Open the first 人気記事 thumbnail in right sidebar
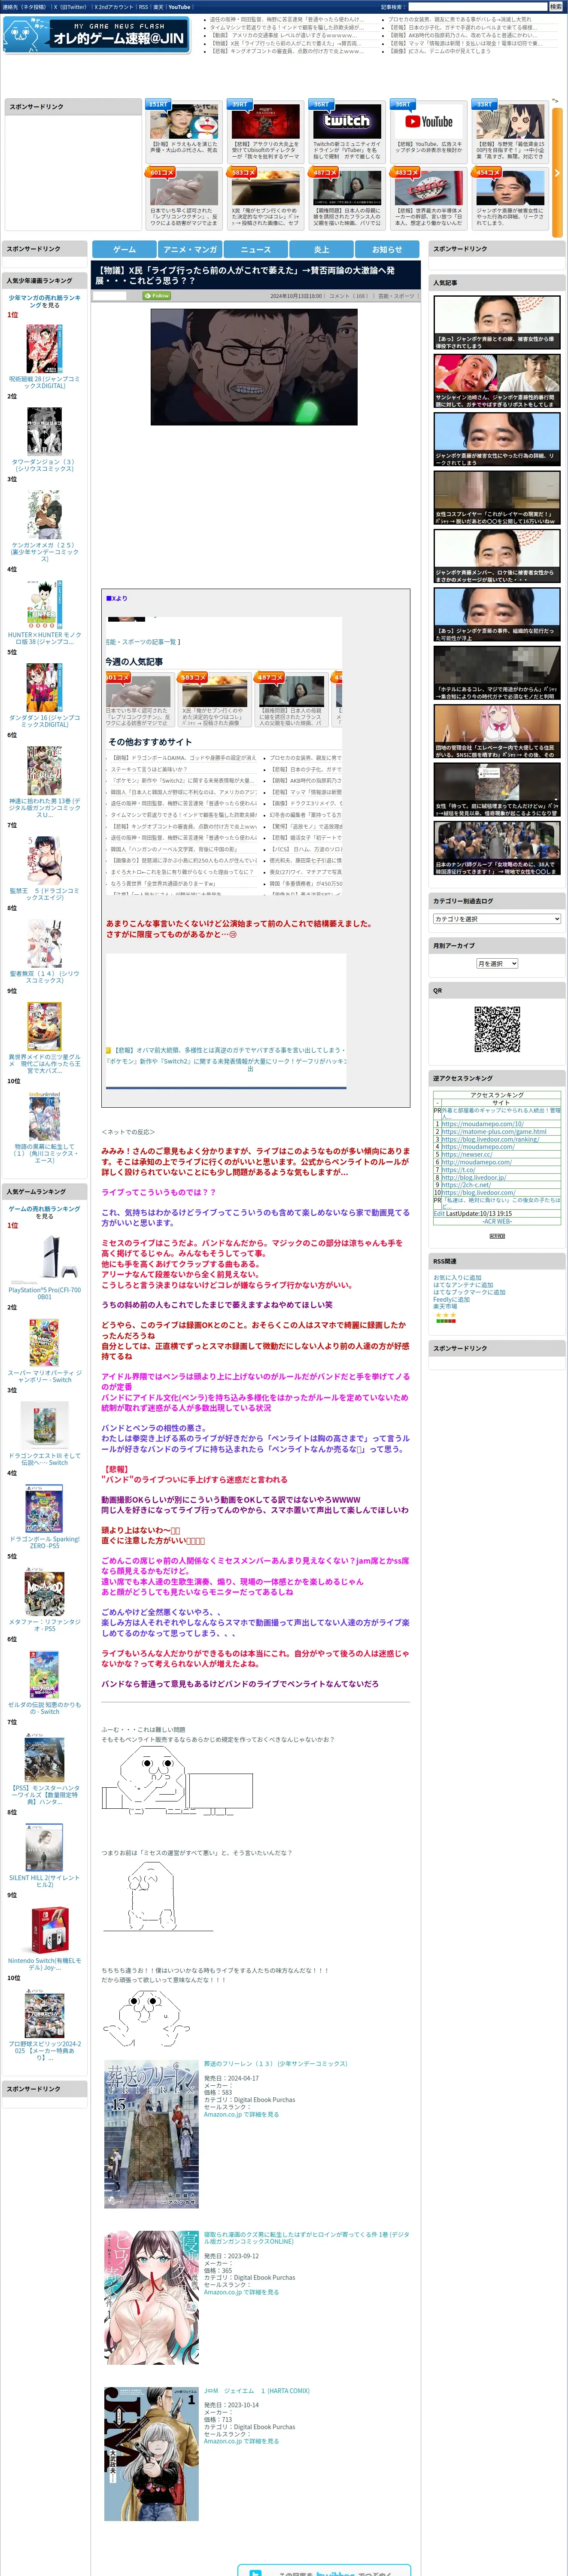The width and height of the screenshot is (568, 2576). tap(497, 322)
